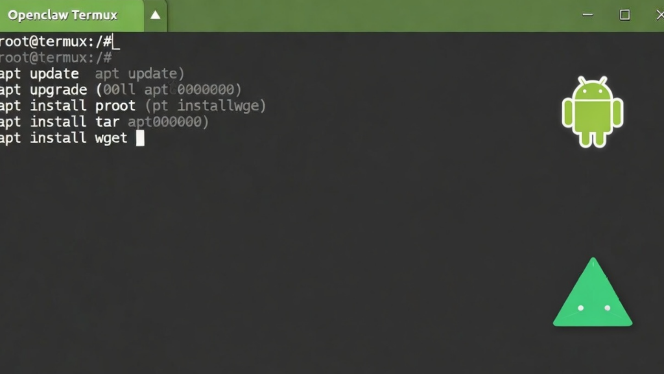664x374 pixels.
Task: Click the first root@termux prompt line
Action: pyautogui.click(x=55, y=42)
